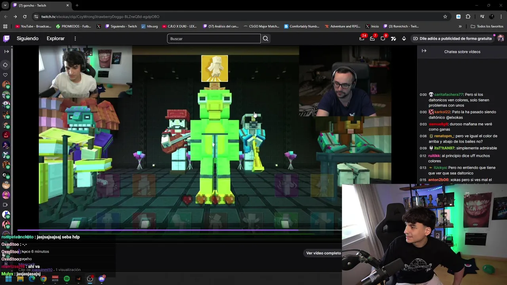This screenshot has width=507, height=285.
Task: Collapse the video chat panel
Action: click(424, 51)
